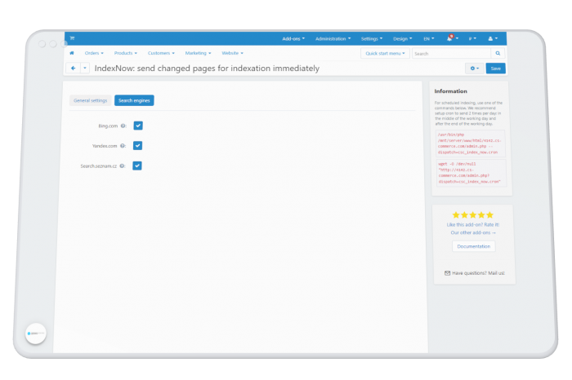The height and width of the screenshot is (380, 572).
Task: Open the storefront cart icon
Action: [72, 38]
